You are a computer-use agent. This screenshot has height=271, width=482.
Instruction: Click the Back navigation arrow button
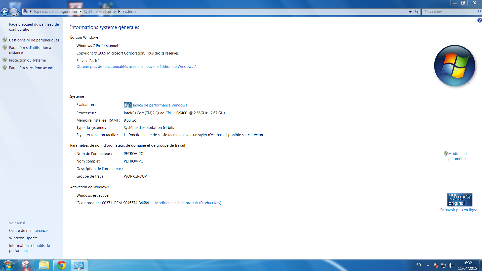(5, 12)
